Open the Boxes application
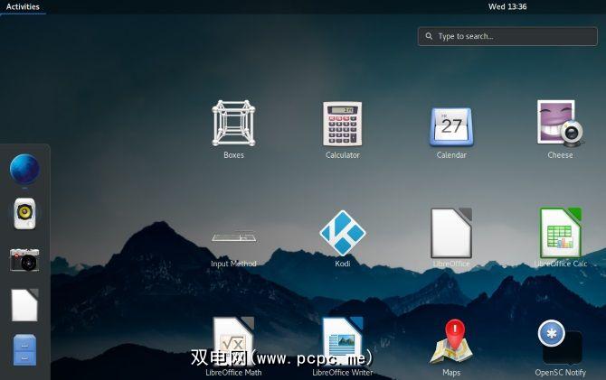The width and height of the screenshot is (606, 380). click(x=233, y=124)
